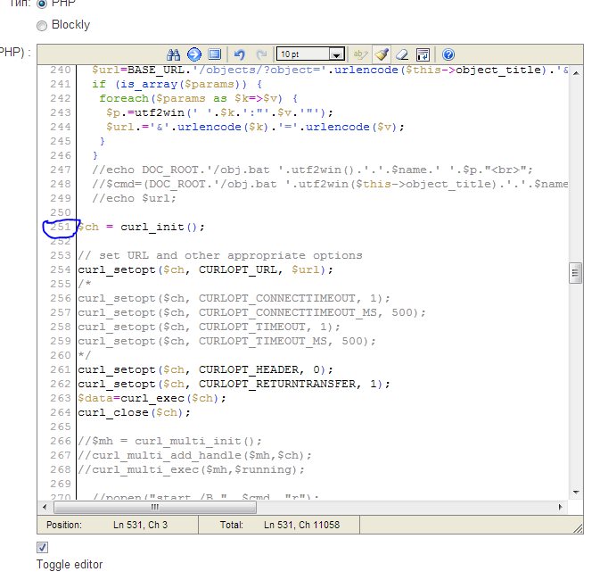Click the Blockly label text
The image size is (600, 580).
(70, 25)
